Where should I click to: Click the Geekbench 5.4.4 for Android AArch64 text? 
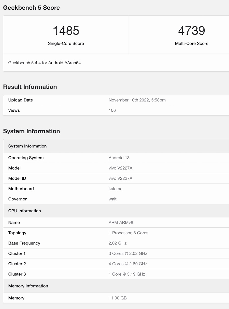[x=45, y=63]
